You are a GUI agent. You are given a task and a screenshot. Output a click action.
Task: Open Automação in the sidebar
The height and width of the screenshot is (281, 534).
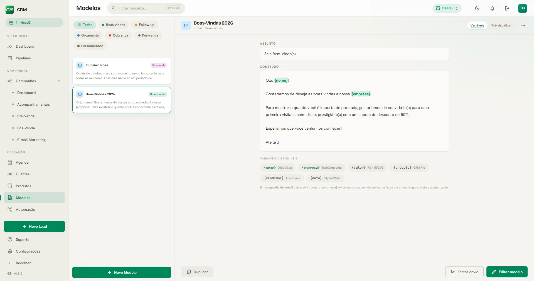(x=34, y=210)
